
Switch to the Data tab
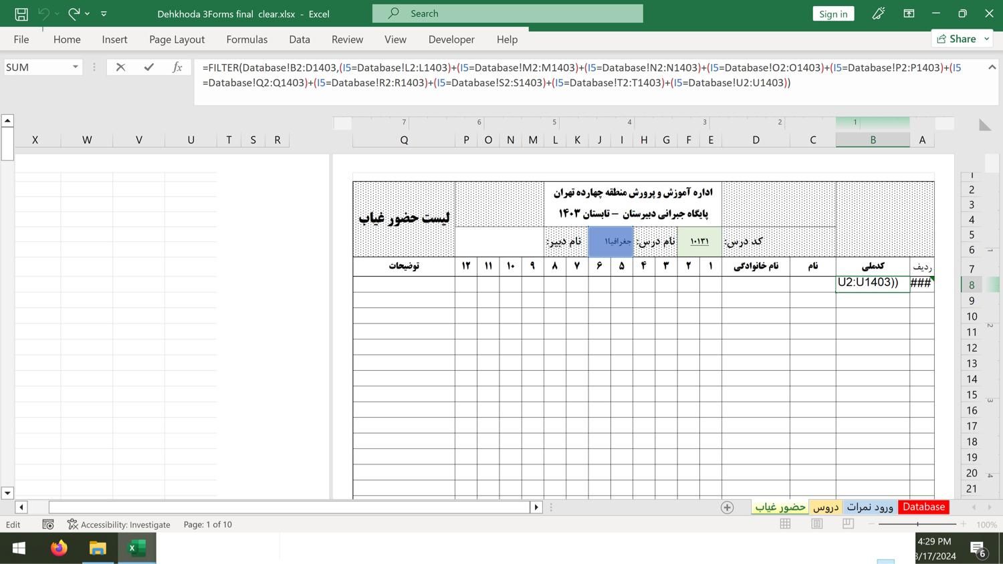pos(300,39)
